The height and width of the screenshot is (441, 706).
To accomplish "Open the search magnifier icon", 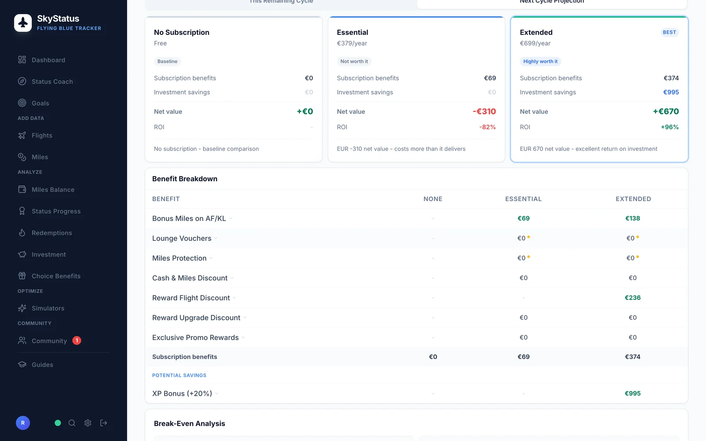I will coord(72,423).
